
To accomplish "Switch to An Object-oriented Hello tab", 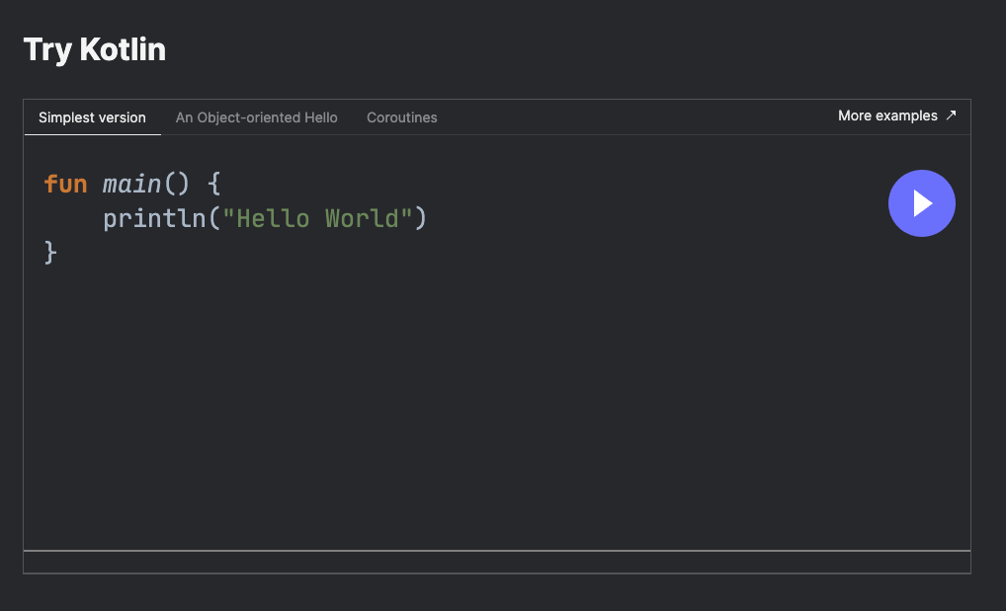I will click(257, 117).
